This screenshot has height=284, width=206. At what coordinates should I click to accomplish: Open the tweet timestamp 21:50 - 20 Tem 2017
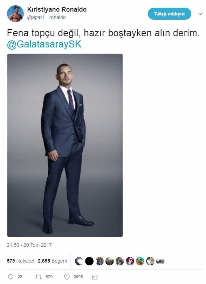(29, 245)
